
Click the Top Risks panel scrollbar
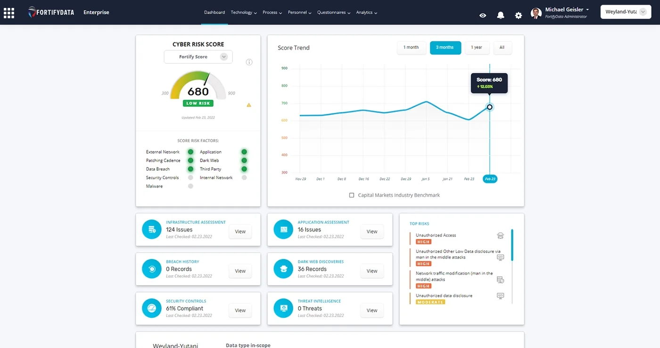click(512, 245)
